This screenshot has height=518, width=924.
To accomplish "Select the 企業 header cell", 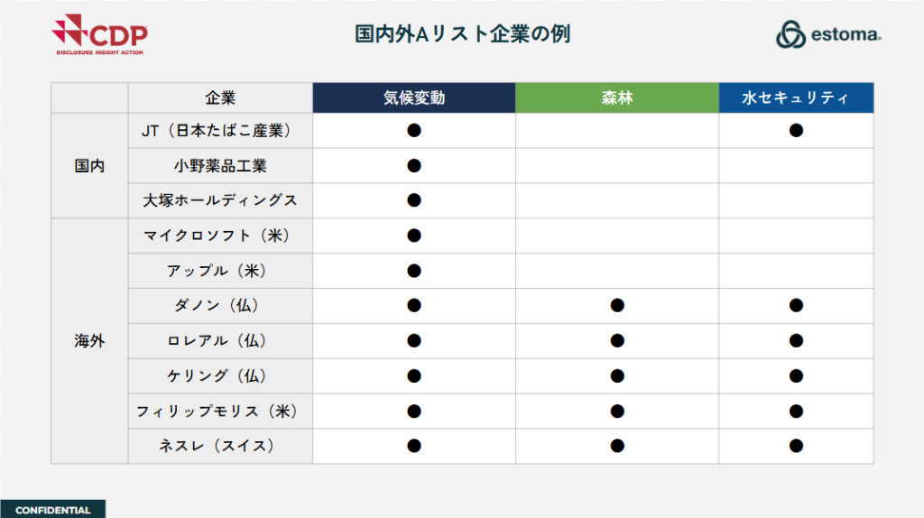I will click(x=220, y=97).
